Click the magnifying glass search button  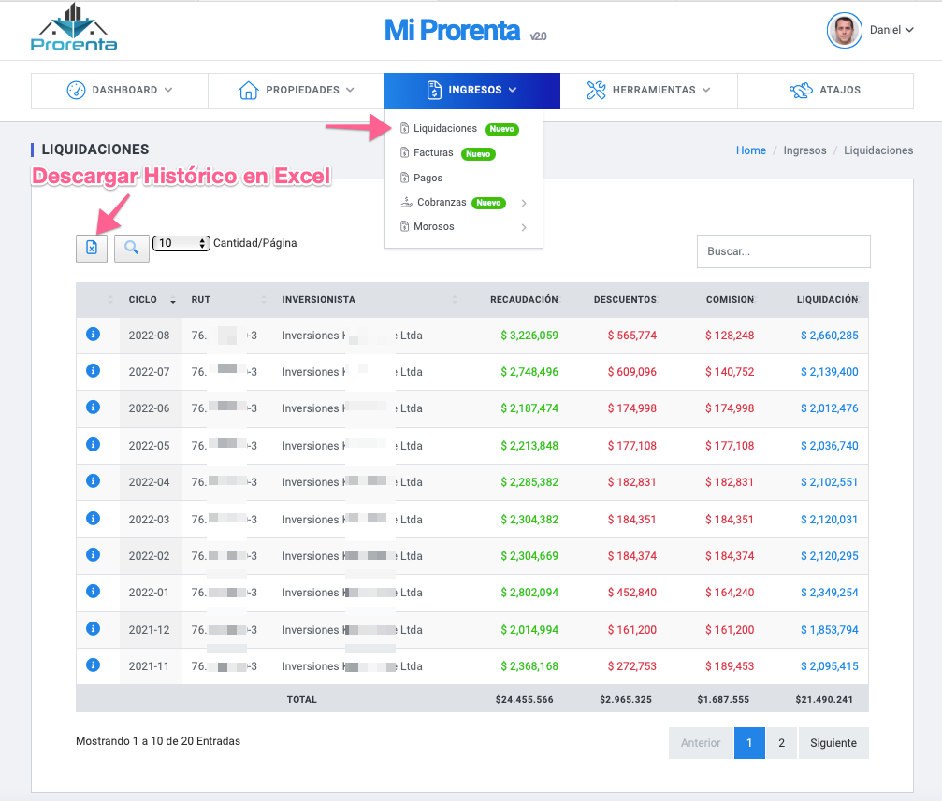click(132, 248)
